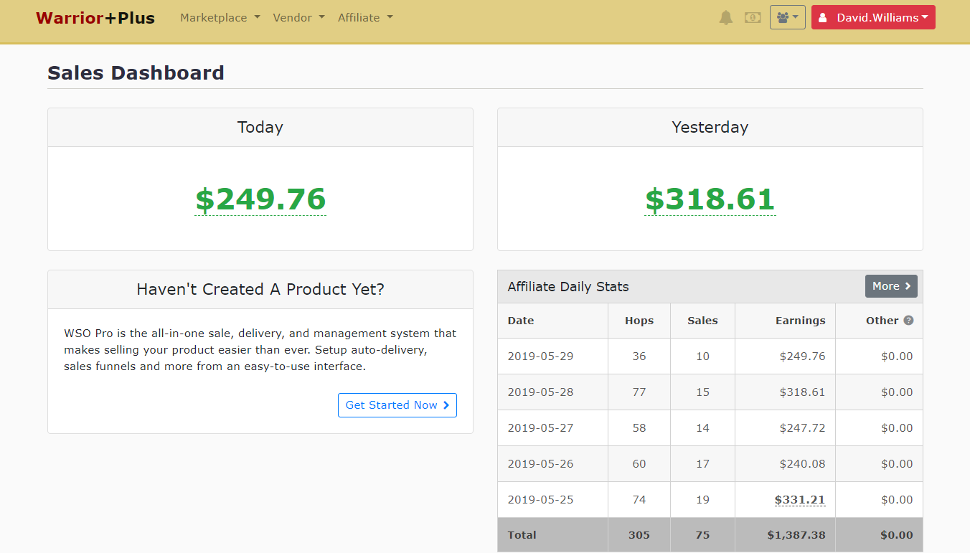Expand the Marketplace dropdown menu
970x553 pixels.
click(x=220, y=18)
